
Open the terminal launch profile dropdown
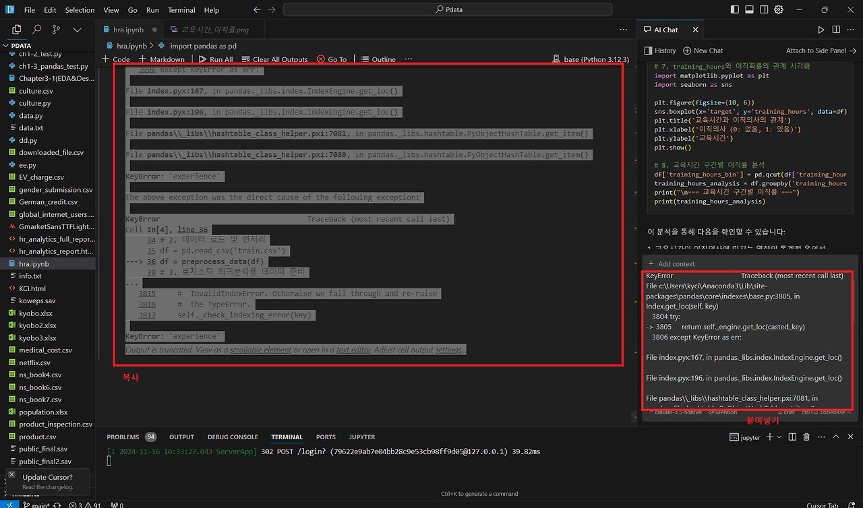pyautogui.click(x=779, y=437)
